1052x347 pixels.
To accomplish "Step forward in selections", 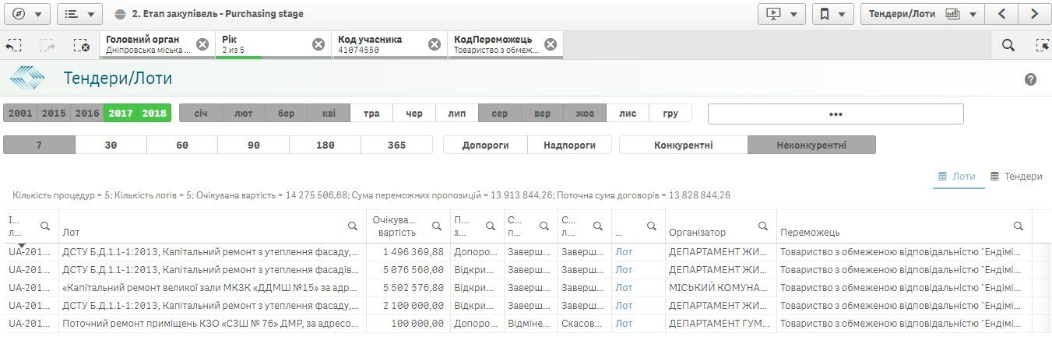I will (47, 45).
